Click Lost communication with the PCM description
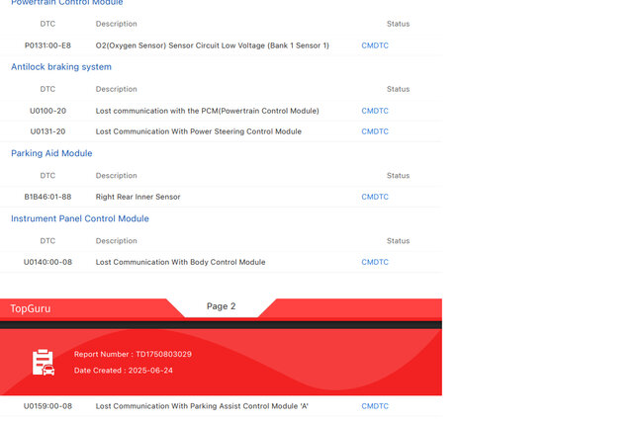Viewport: 643px width, 422px height. click(207, 111)
